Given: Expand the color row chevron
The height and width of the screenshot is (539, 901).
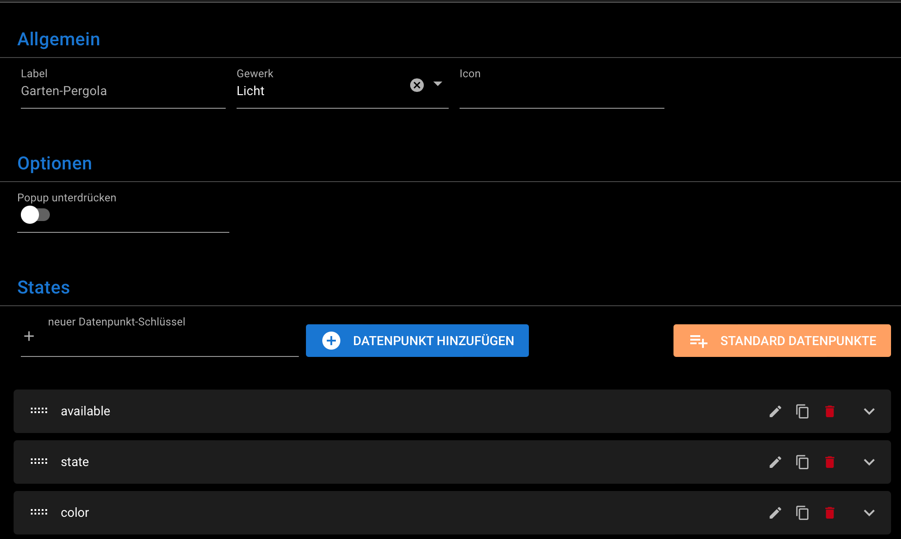Looking at the screenshot, I should point(869,513).
